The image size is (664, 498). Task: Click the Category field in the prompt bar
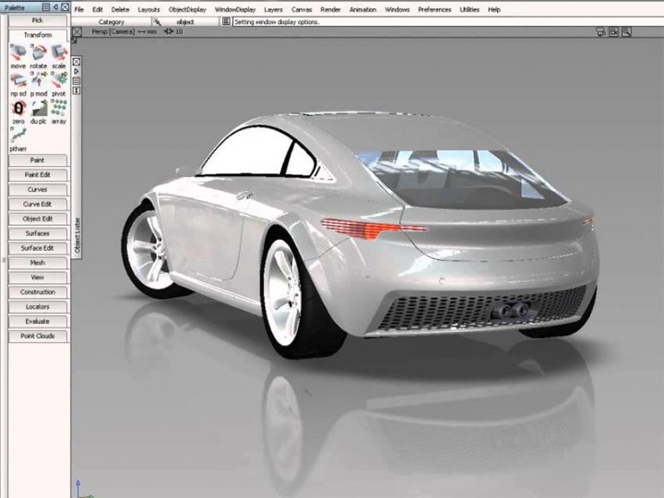[112, 21]
